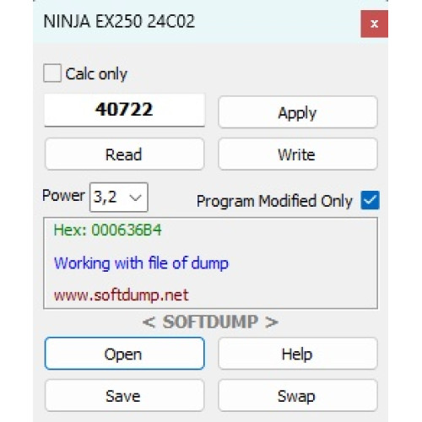The width and height of the screenshot is (422, 422).
Task: Click the window title NINJA EX250 24C02
Action: coord(119,21)
